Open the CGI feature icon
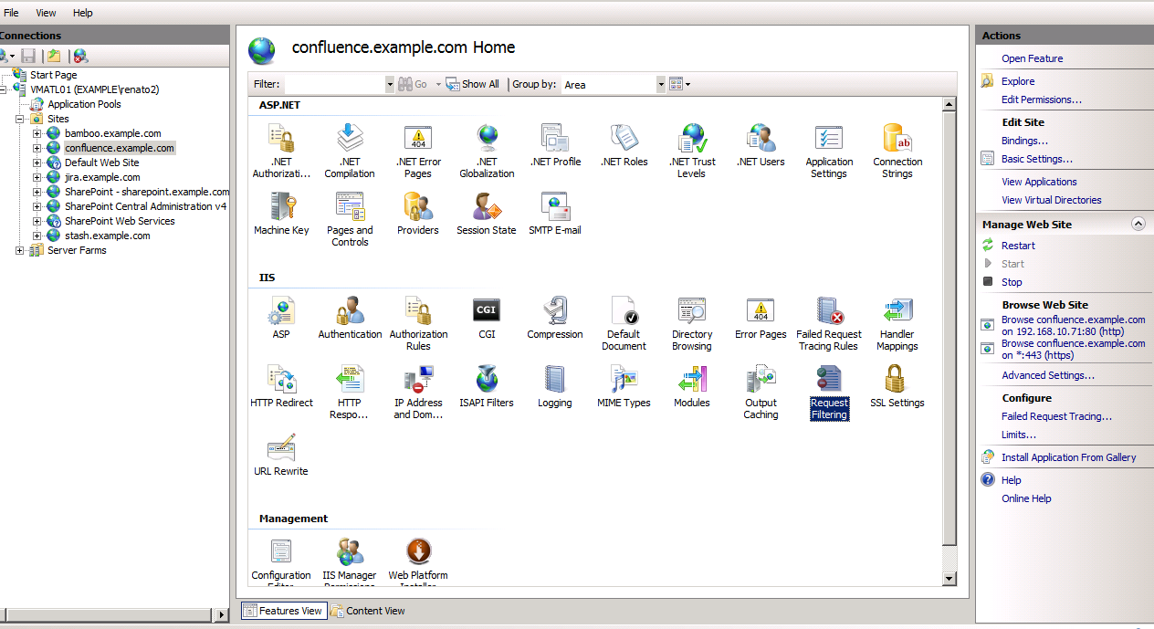This screenshot has width=1154, height=629. coord(487,318)
